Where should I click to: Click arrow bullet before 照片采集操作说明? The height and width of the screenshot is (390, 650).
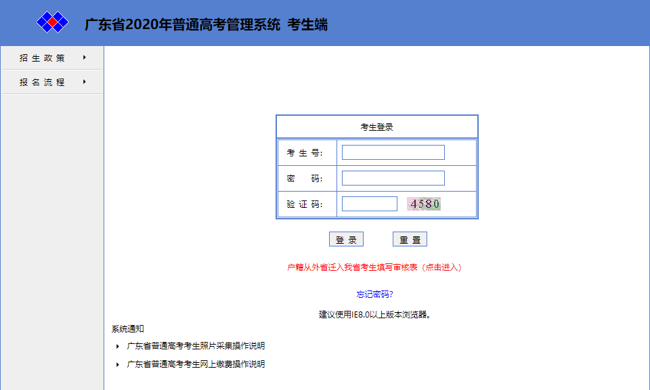[118, 346]
